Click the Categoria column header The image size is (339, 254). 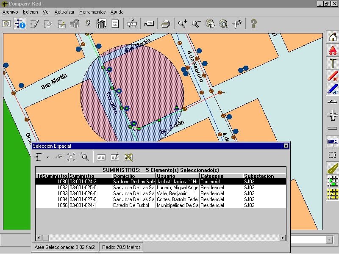coord(221,176)
